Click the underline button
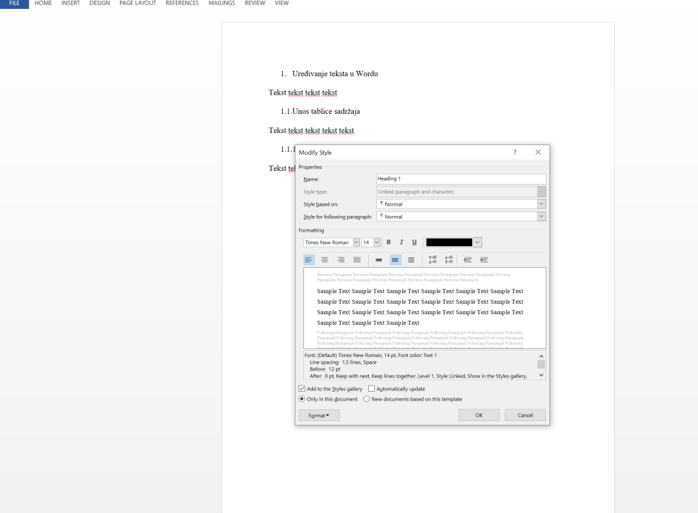 tap(414, 243)
